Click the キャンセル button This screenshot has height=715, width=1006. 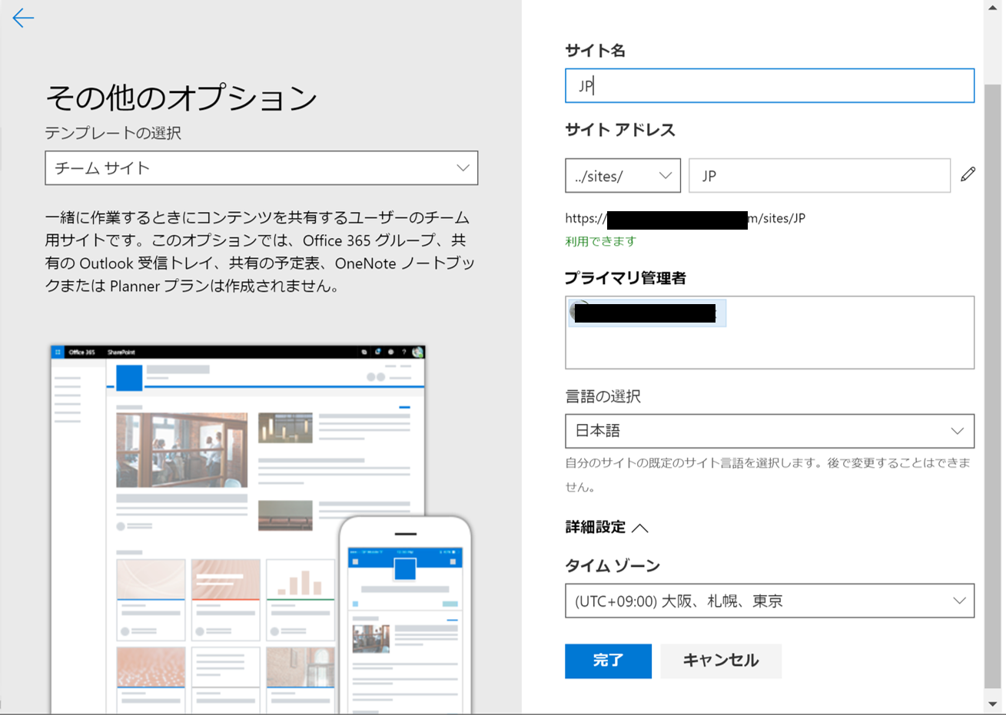tap(721, 660)
